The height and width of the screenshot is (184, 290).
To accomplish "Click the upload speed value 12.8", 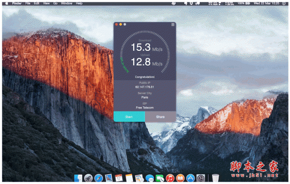I will [x=141, y=62].
